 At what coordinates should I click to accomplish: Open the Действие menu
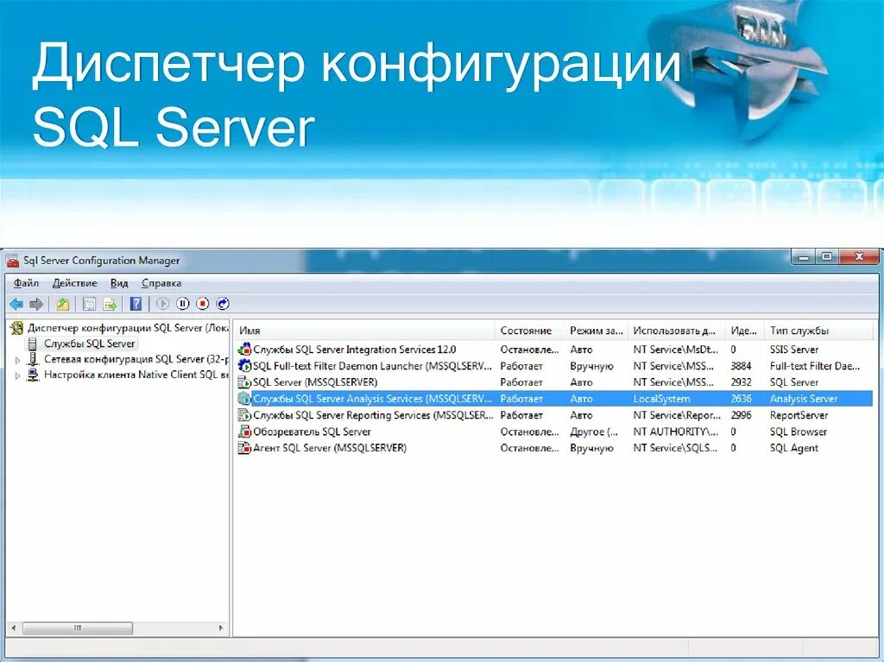[74, 283]
